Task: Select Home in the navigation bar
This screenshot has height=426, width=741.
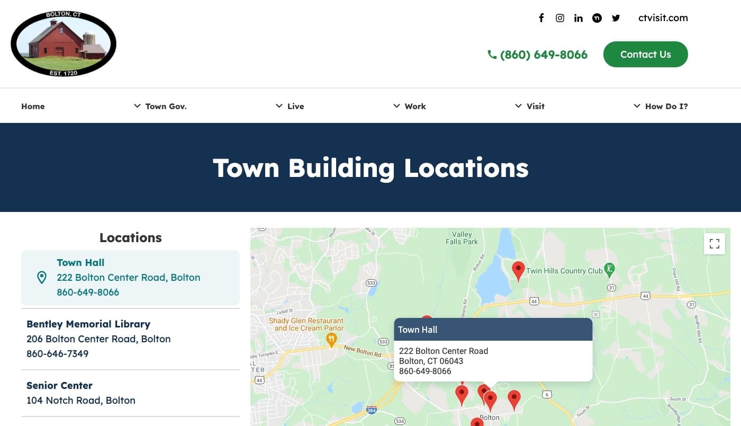Action: pyautogui.click(x=33, y=106)
